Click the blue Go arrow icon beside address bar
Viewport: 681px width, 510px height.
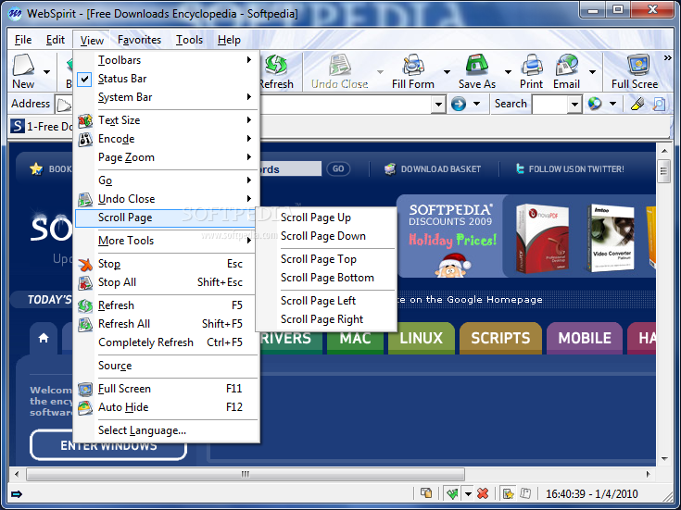(459, 104)
